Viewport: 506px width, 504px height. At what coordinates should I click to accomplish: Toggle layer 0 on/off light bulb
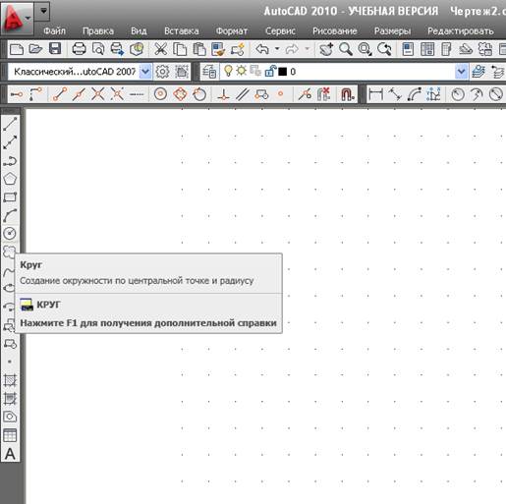point(228,71)
